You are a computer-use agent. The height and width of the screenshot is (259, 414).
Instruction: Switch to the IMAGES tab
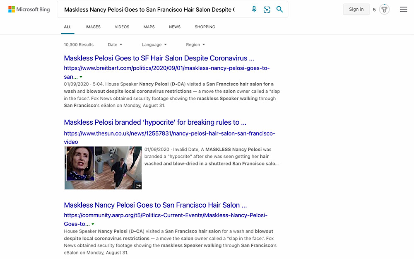point(93,27)
